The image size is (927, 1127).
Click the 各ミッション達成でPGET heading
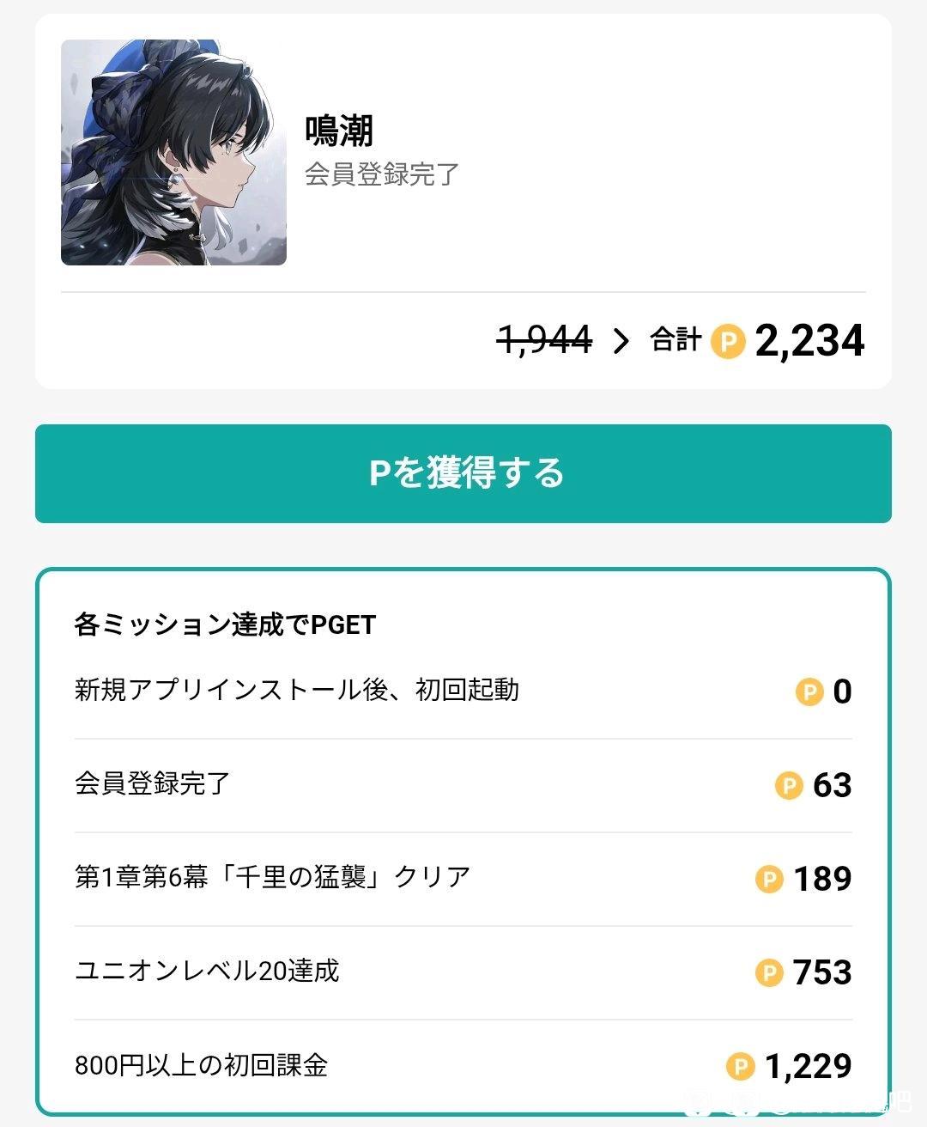[225, 624]
